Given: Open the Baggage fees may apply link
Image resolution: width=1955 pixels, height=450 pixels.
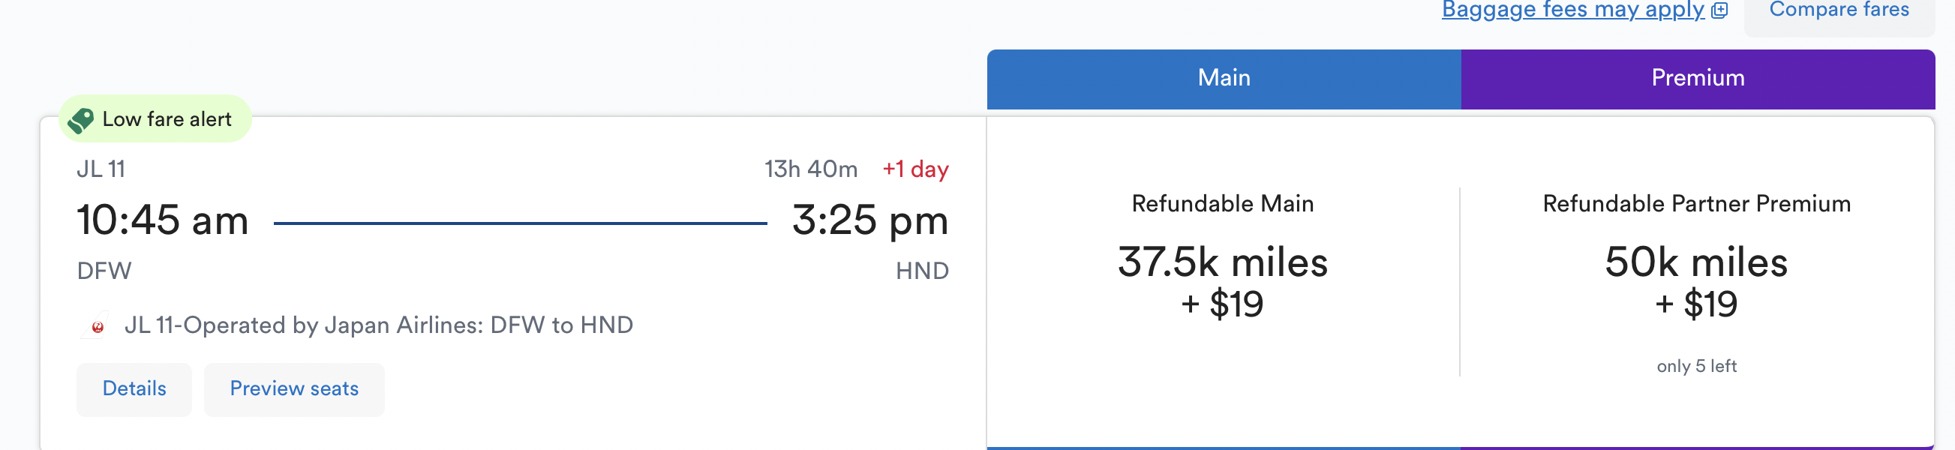Looking at the screenshot, I should point(1573,10).
